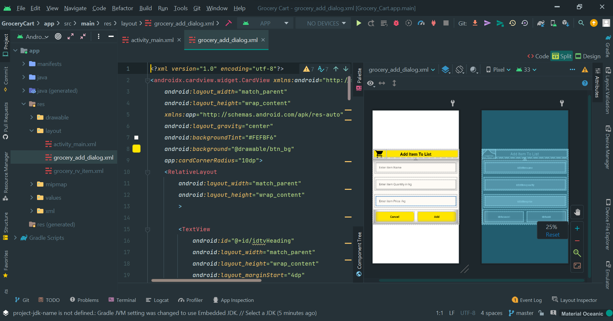Sync project with Gradle files icon
Viewport: 613px width, 321px height.
click(x=541, y=23)
